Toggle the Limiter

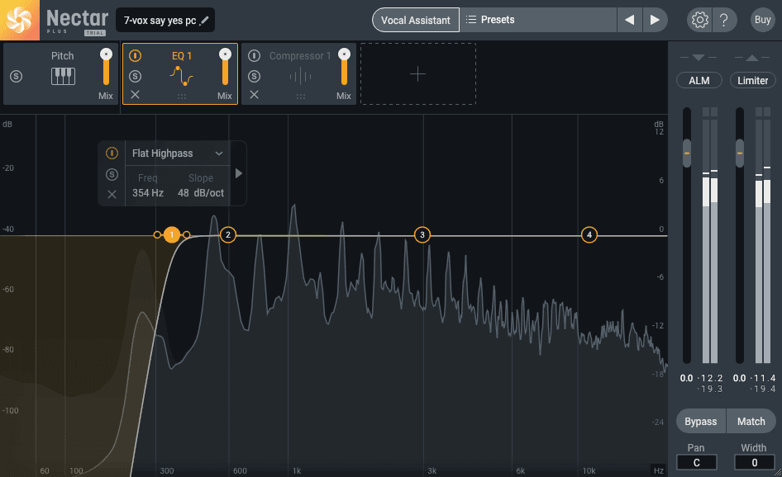point(752,80)
